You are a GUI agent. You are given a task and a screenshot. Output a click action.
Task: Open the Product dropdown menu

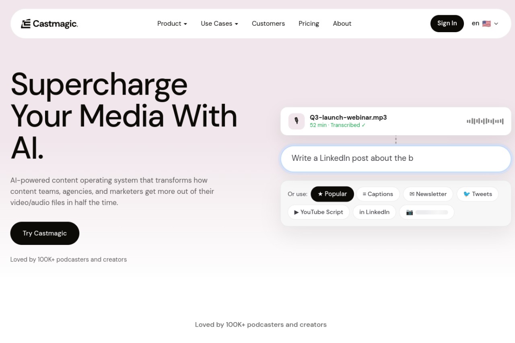172,24
